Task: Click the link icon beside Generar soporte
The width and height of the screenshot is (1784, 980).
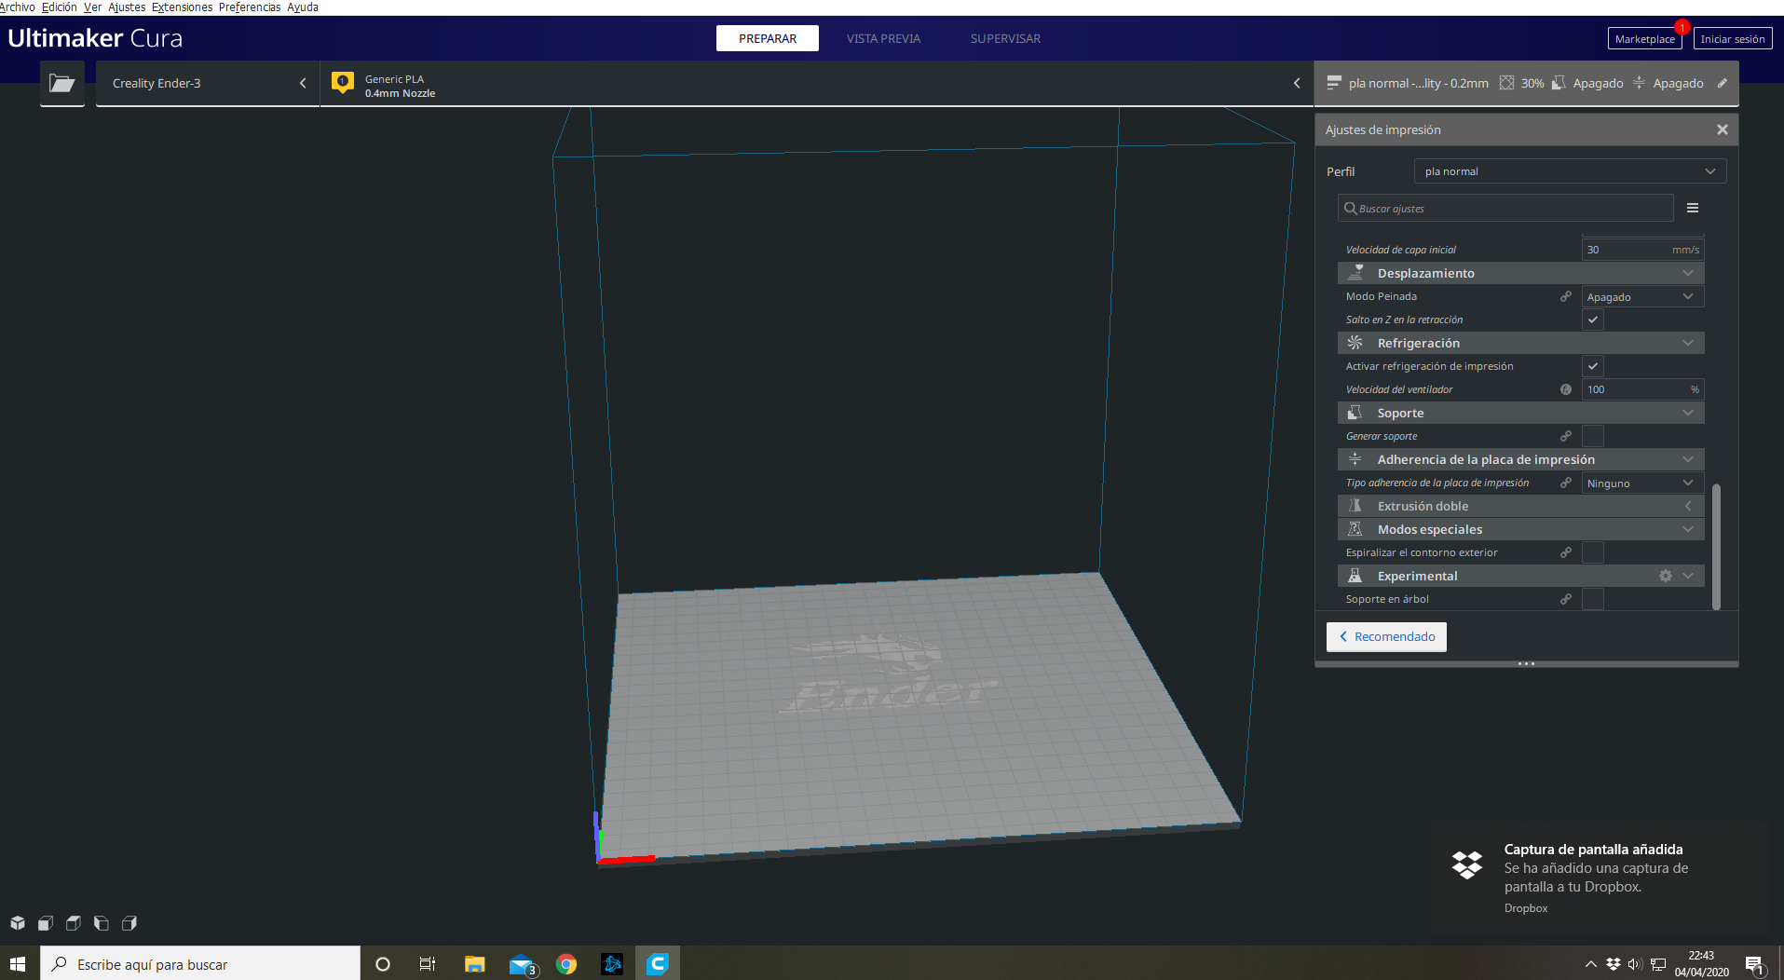Action: pos(1566,436)
